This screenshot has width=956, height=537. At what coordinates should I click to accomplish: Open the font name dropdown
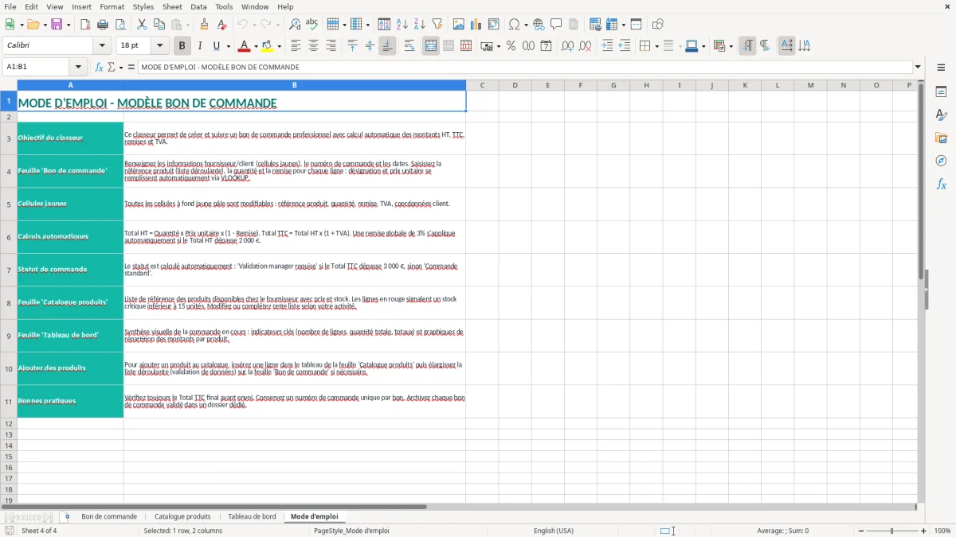coord(102,46)
